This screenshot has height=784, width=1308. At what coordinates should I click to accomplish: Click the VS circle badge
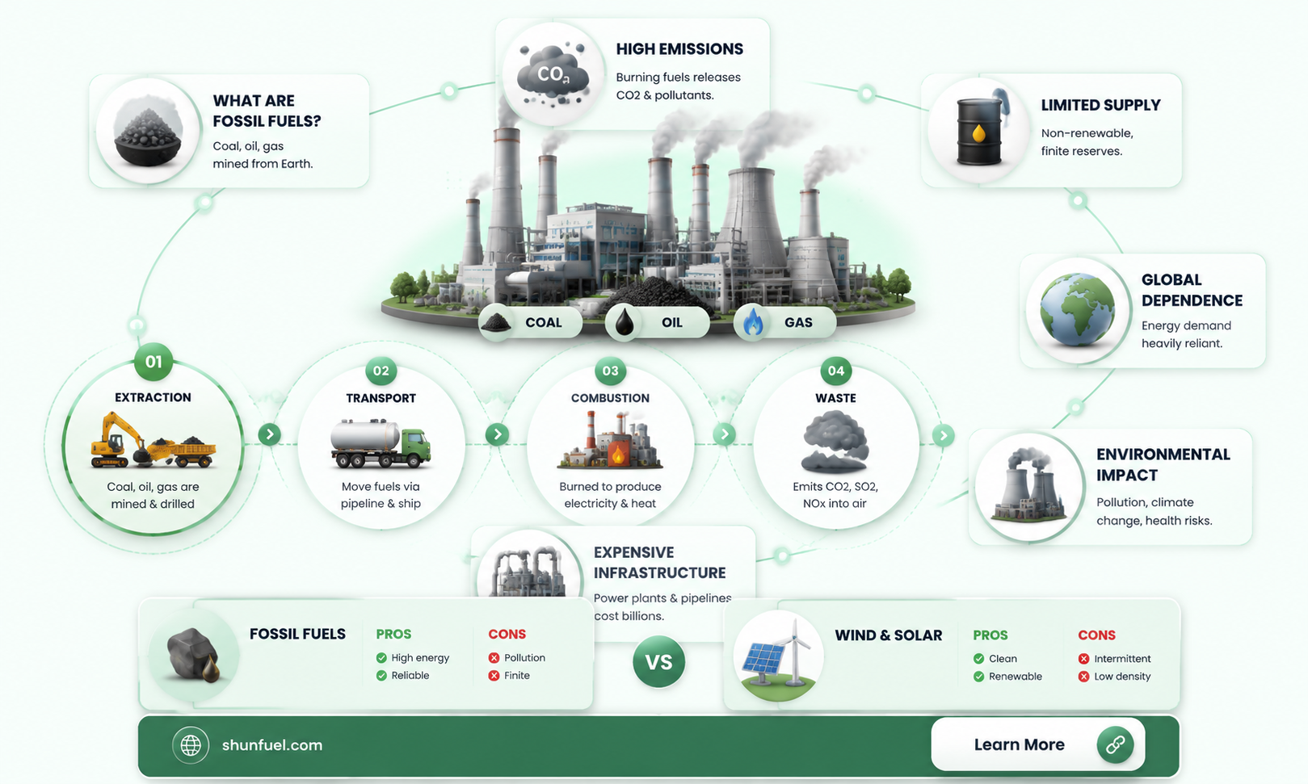[x=658, y=662]
